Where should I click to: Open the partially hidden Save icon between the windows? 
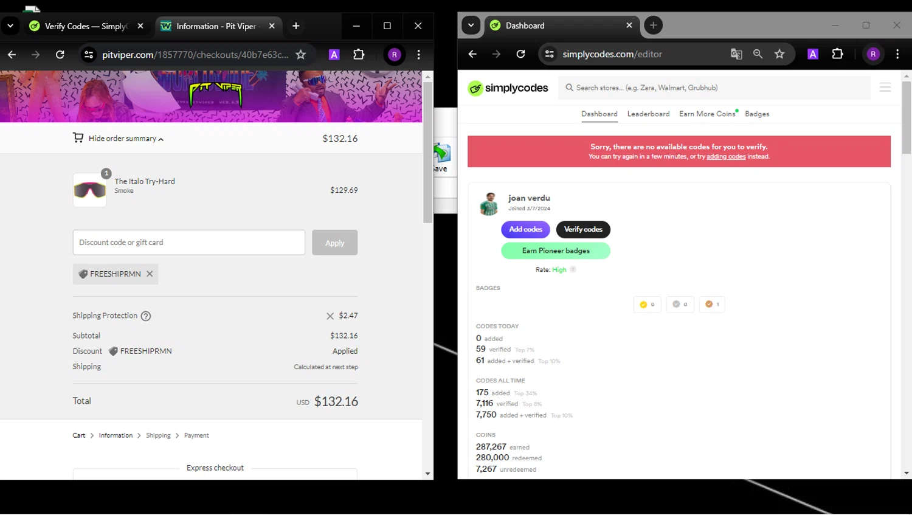coord(441,158)
